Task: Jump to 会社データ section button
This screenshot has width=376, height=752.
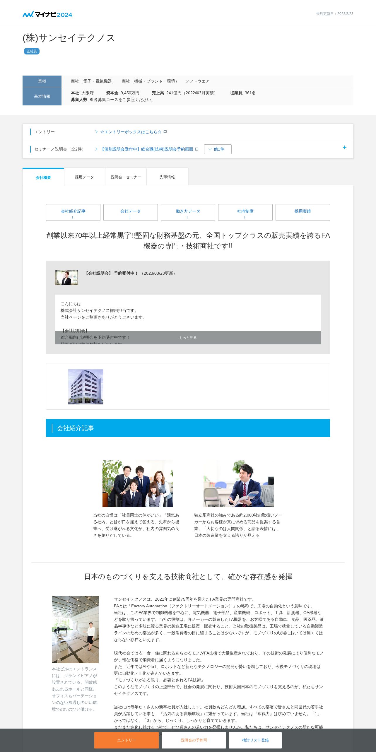Action: point(131,213)
